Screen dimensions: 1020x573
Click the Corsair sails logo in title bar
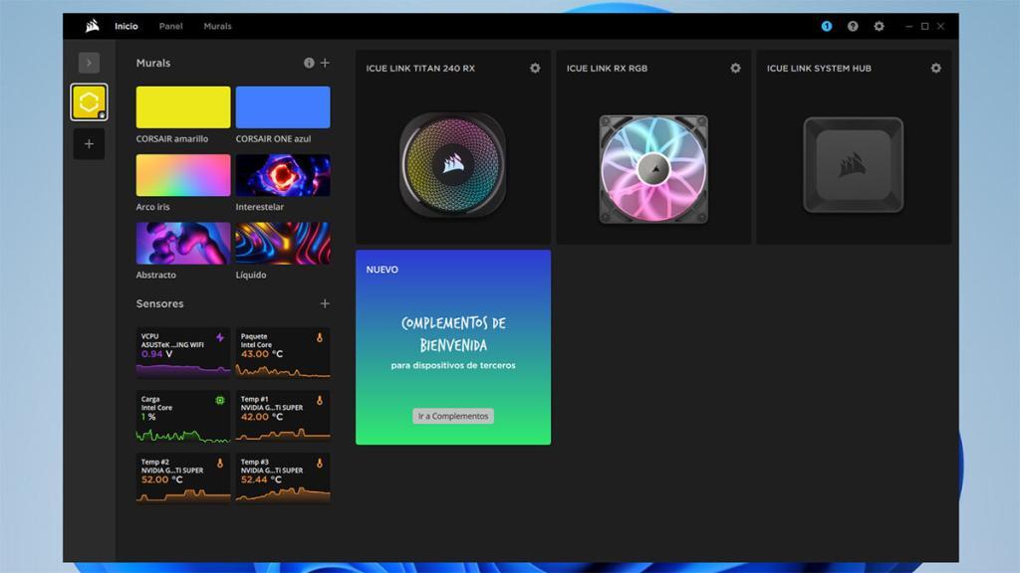pos(93,26)
